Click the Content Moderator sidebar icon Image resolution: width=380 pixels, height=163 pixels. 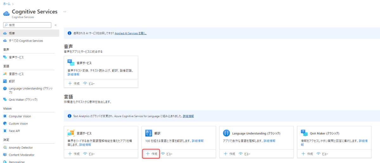[5, 155]
